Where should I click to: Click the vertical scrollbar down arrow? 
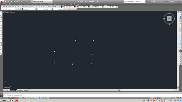178,88
